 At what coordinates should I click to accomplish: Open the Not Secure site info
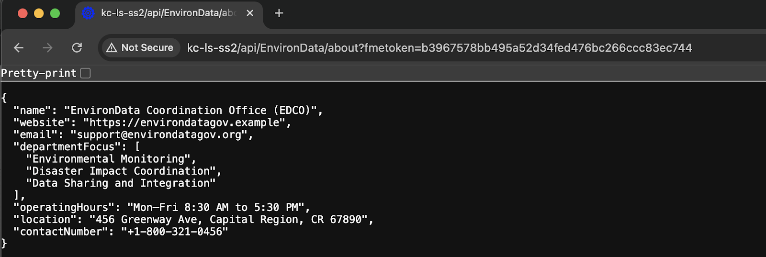pyautogui.click(x=140, y=48)
